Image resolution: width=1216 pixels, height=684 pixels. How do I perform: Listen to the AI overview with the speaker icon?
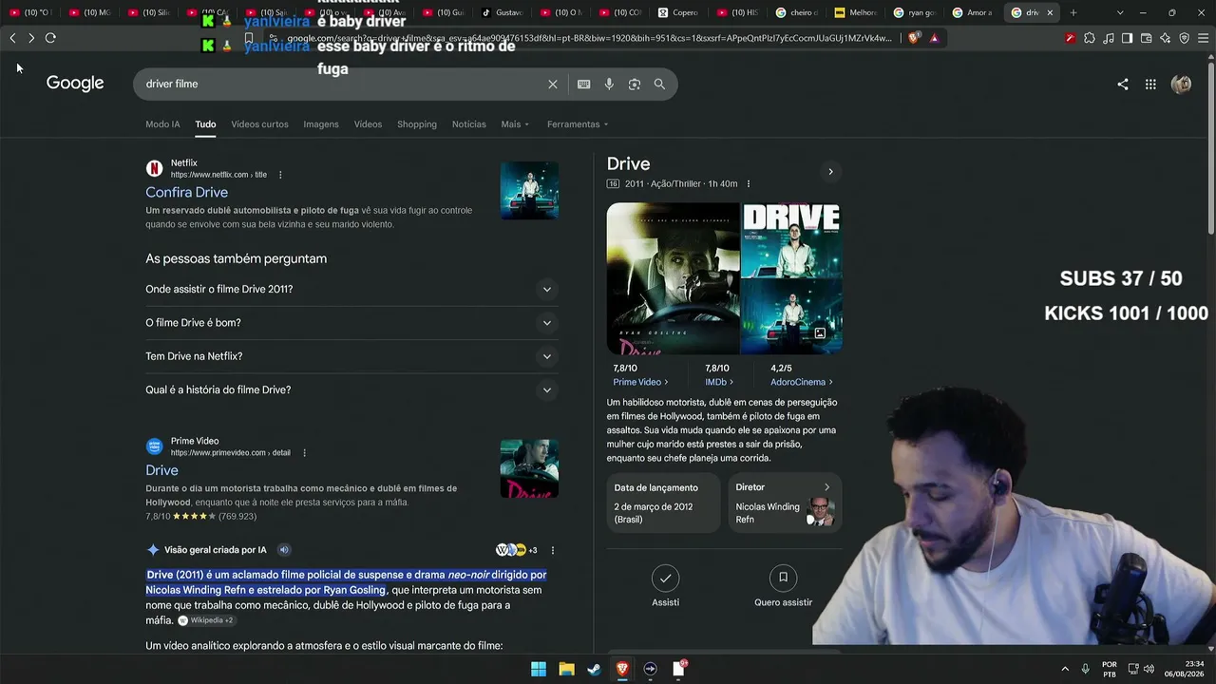tap(283, 550)
